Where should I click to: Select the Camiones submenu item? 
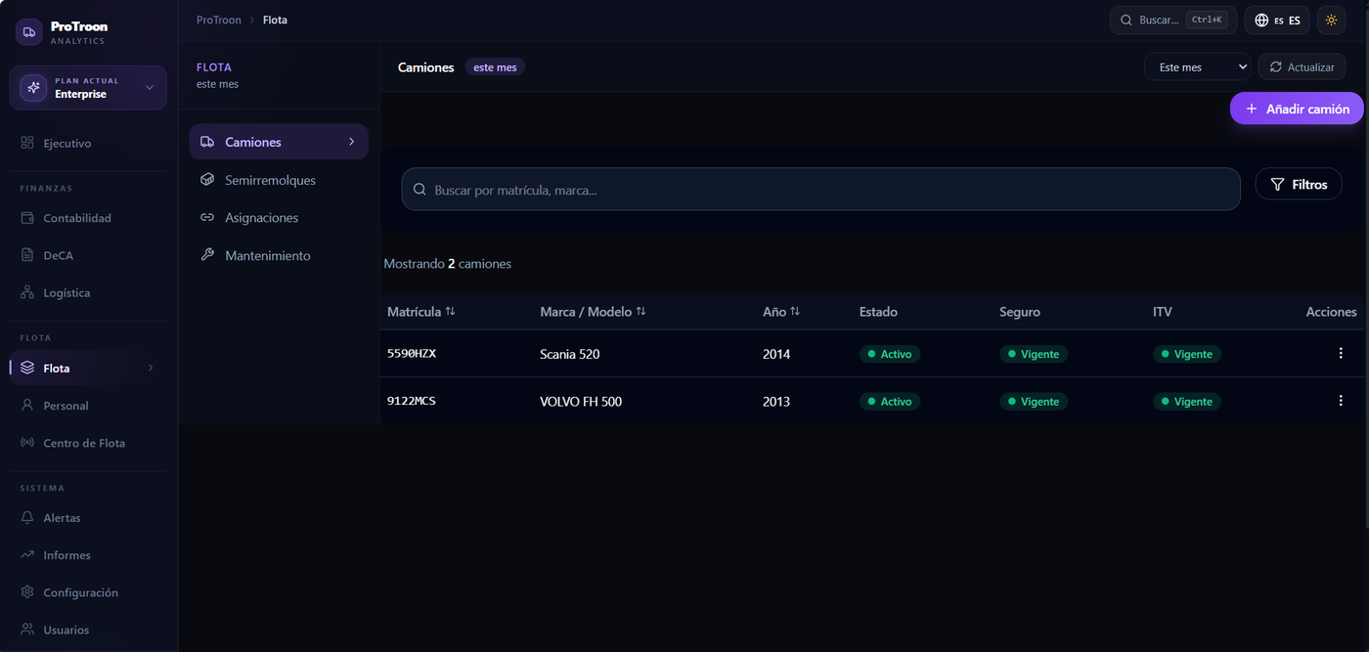pos(279,142)
